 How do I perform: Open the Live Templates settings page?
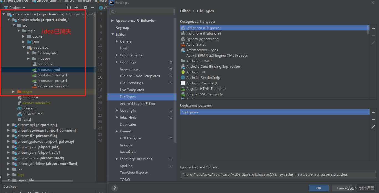[x=132, y=90]
